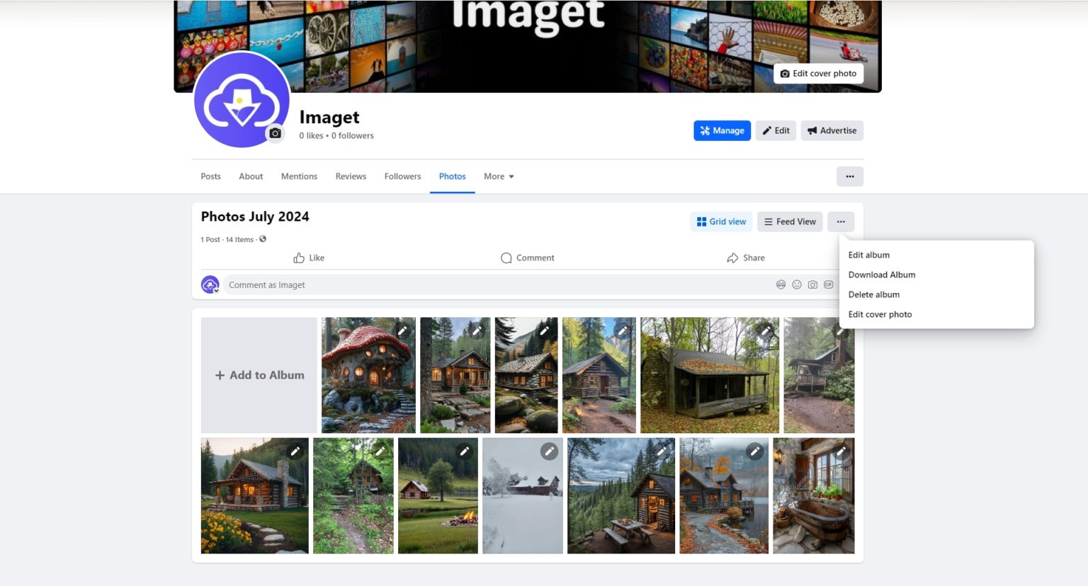
Task: Share the Photos July 2024 album
Action: pyautogui.click(x=745, y=258)
